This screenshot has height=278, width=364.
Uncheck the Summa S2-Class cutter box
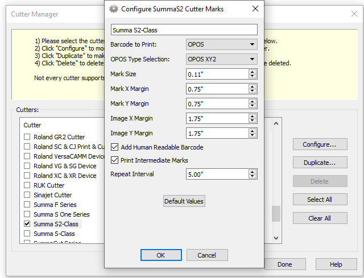coord(27,223)
